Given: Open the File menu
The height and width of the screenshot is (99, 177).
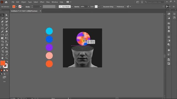Looking at the screenshot, I should (13, 2).
